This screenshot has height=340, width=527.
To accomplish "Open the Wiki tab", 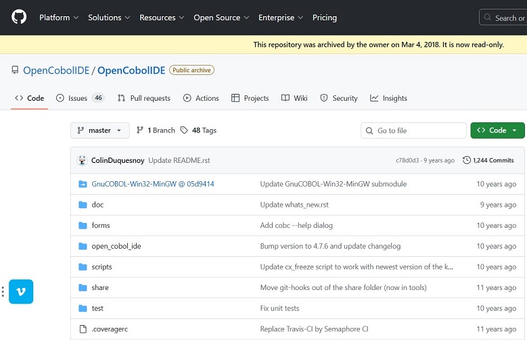I will click(294, 98).
